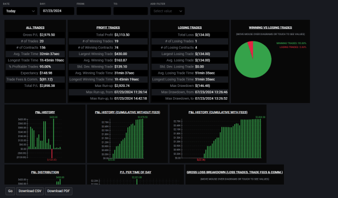Click the Go button
This screenshot has height=198, width=338.
click(x=10, y=191)
